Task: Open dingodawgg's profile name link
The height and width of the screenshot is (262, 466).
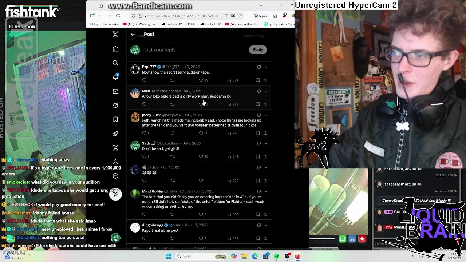Action: pos(153,225)
